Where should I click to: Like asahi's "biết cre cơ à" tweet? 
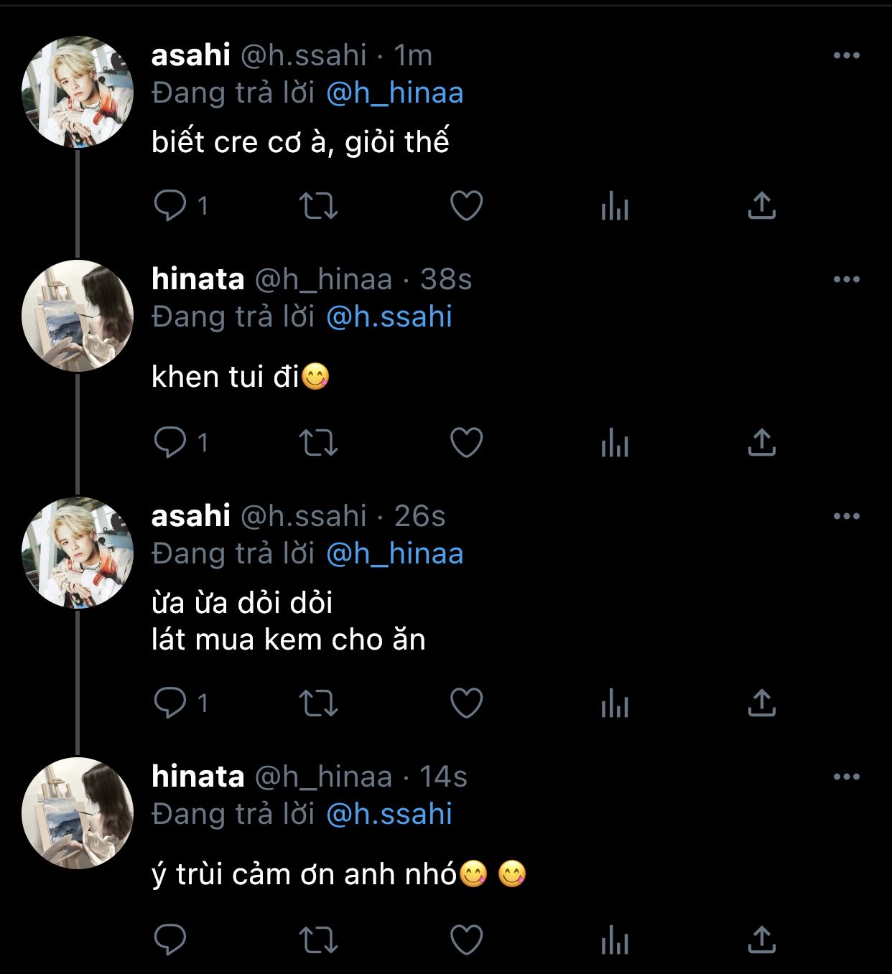(466, 206)
